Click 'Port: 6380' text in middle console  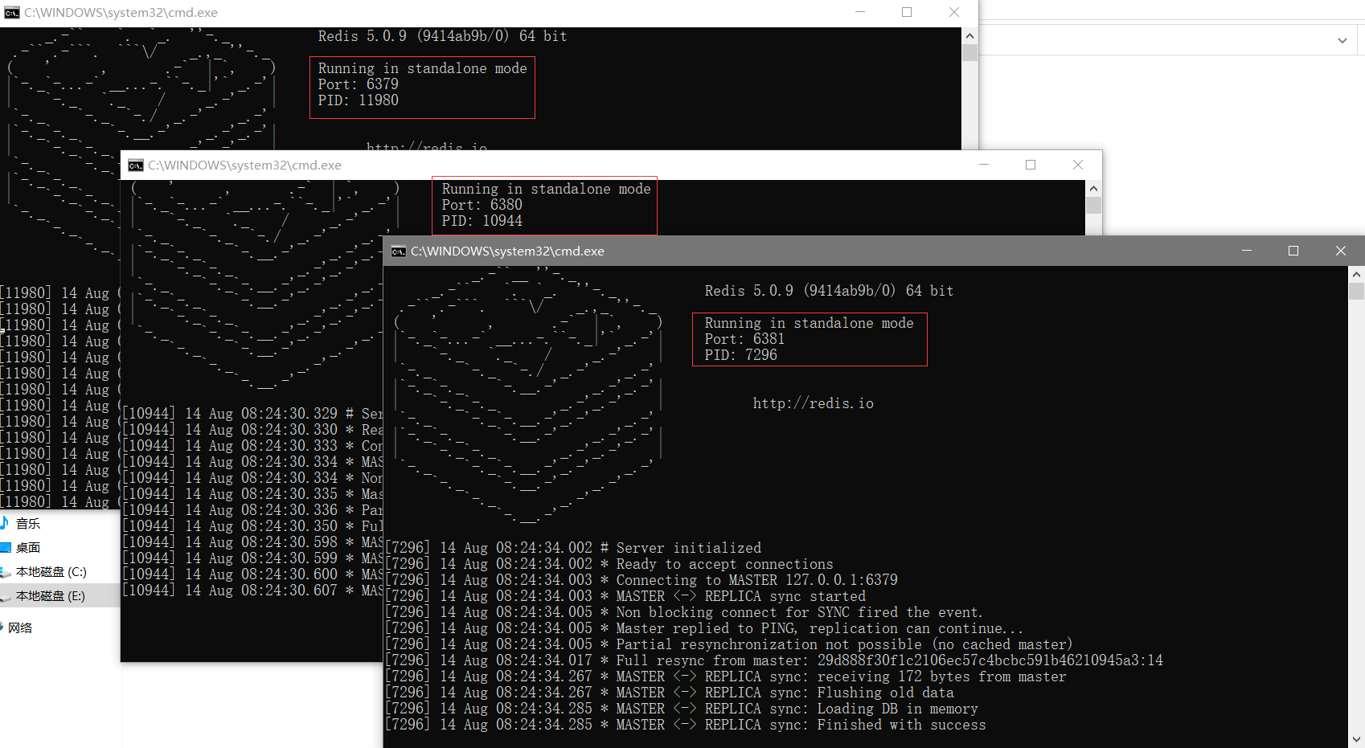tap(482, 205)
